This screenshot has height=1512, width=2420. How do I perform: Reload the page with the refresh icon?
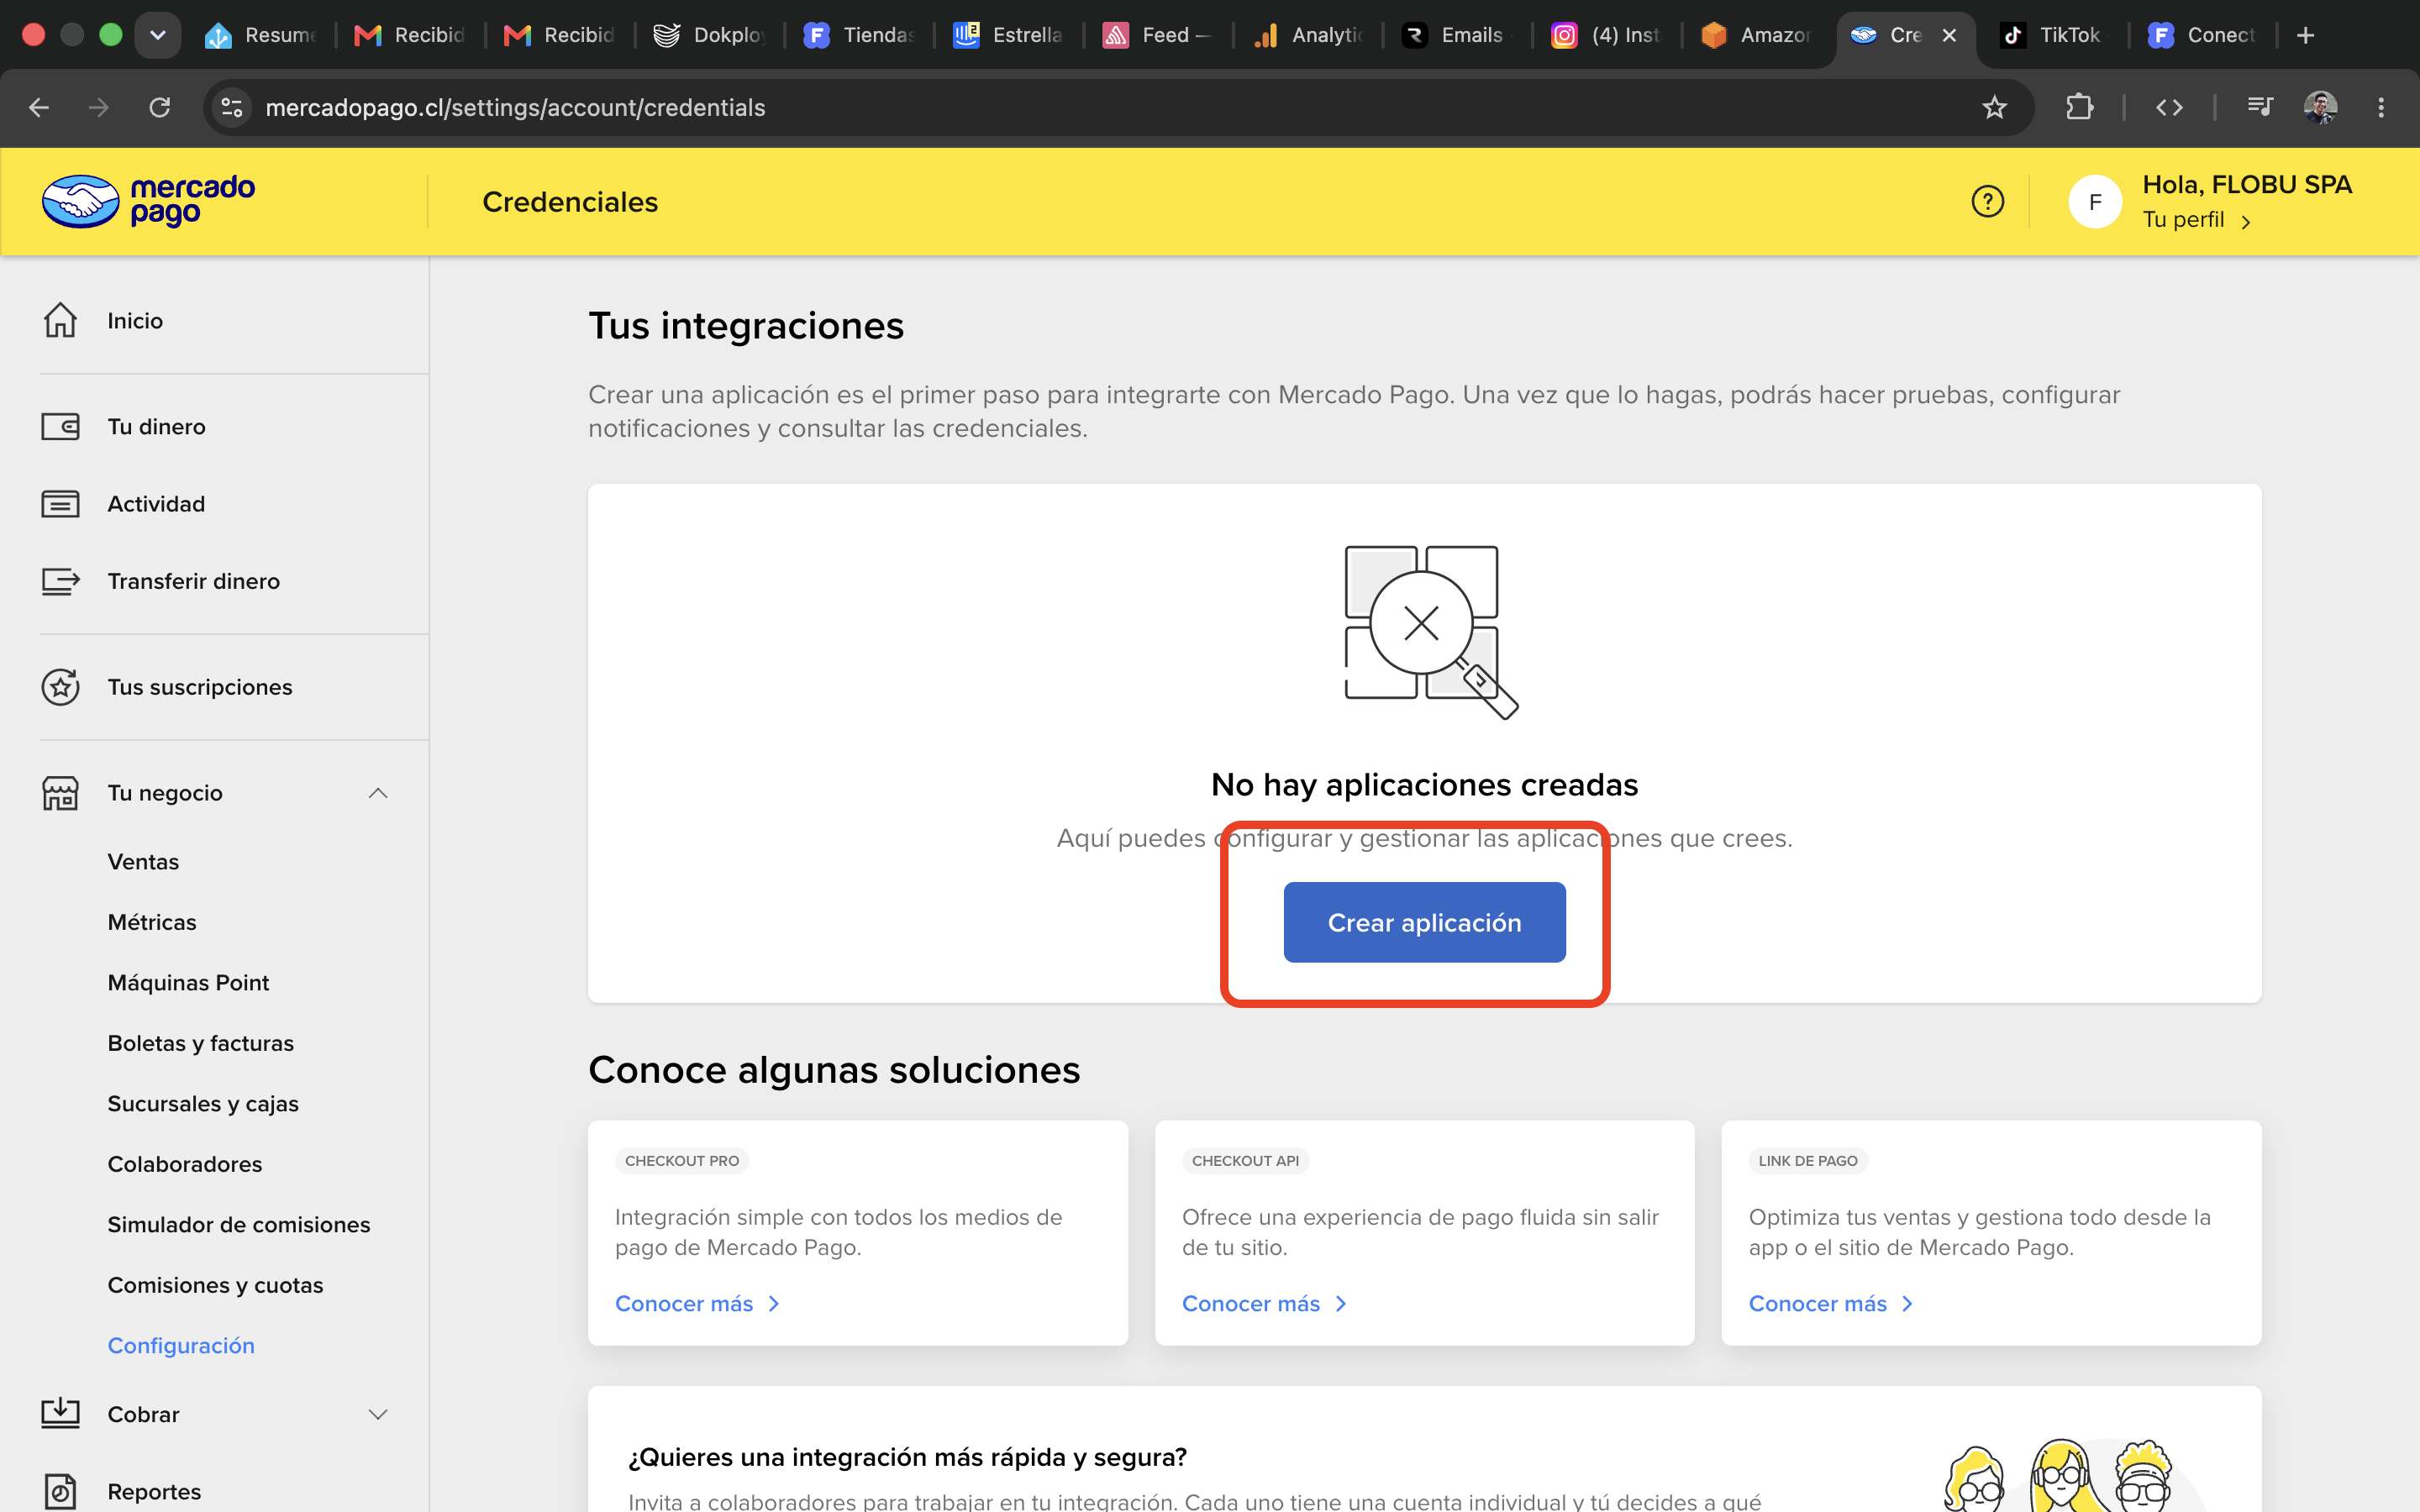click(160, 107)
